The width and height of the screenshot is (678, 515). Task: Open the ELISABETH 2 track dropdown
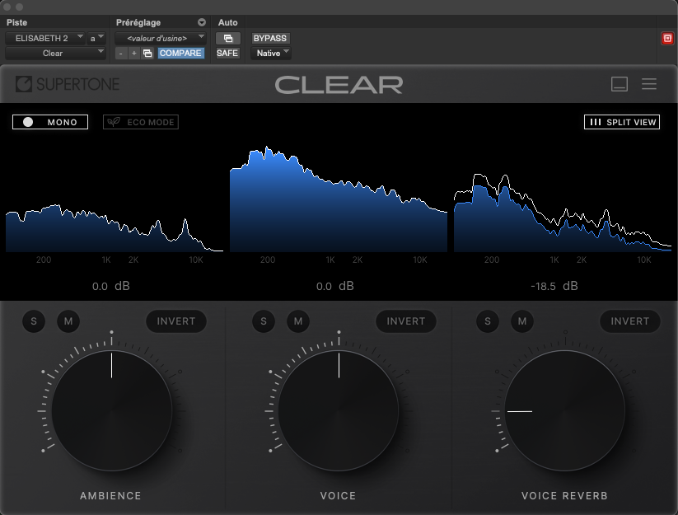45,39
